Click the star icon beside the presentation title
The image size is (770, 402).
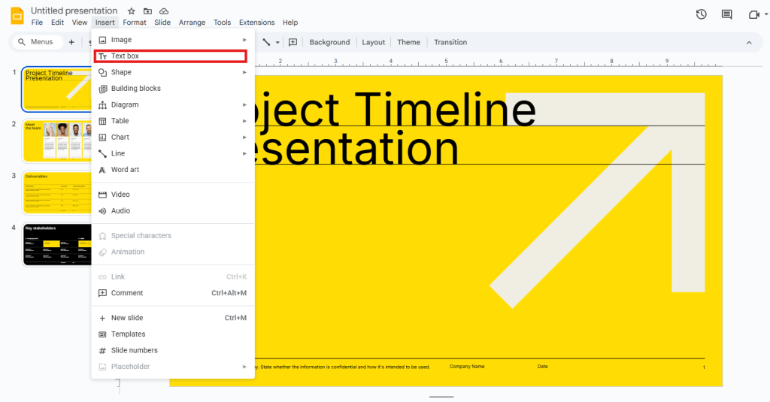[132, 11]
